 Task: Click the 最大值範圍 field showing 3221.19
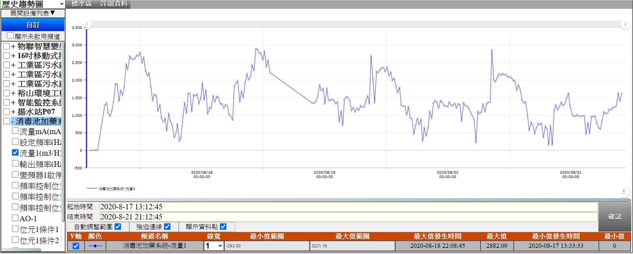(352, 246)
